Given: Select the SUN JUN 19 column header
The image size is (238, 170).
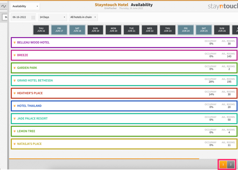Looking at the screenshot, I should click(x=95, y=30).
